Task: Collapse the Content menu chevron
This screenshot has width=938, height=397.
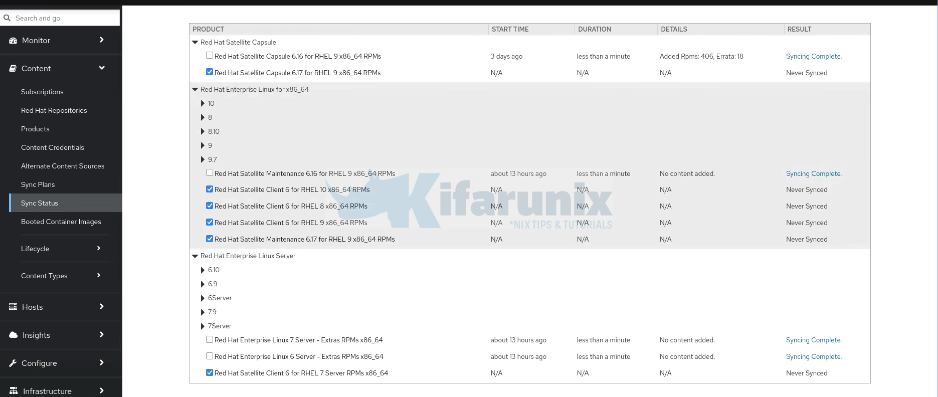Action: coord(102,68)
